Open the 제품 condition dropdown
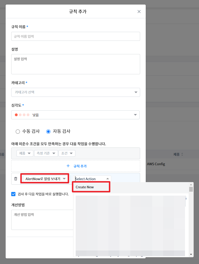Screen dimensions: 199x264 pos(24,153)
